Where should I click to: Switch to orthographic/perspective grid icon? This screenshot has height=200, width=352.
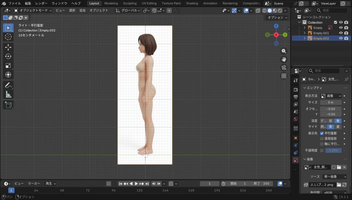[x=284, y=76]
